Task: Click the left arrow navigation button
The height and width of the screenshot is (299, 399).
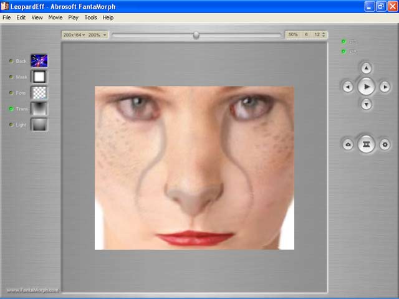Action: click(348, 87)
